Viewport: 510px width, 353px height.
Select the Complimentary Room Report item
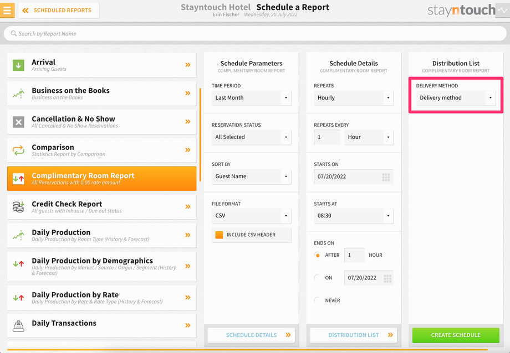[102, 179]
